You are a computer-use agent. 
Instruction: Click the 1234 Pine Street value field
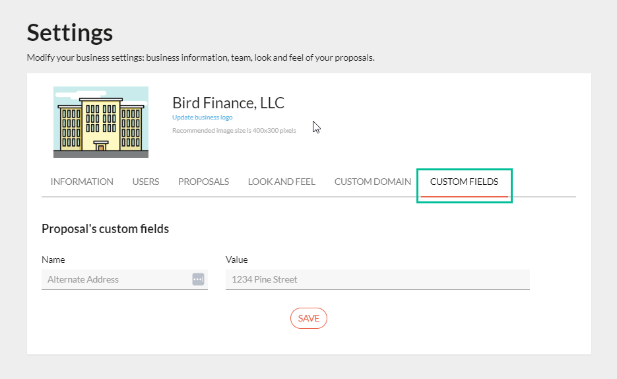pyautogui.click(x=377, y=279)
